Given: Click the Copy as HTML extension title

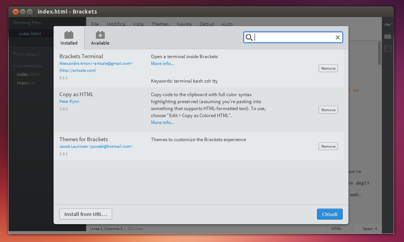Looking at the screenshot, I should tap(76, 94).
